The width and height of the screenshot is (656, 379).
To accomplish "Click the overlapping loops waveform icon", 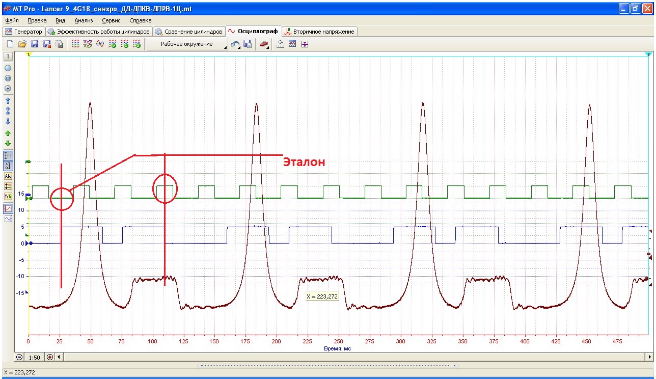I will point(100,44).
